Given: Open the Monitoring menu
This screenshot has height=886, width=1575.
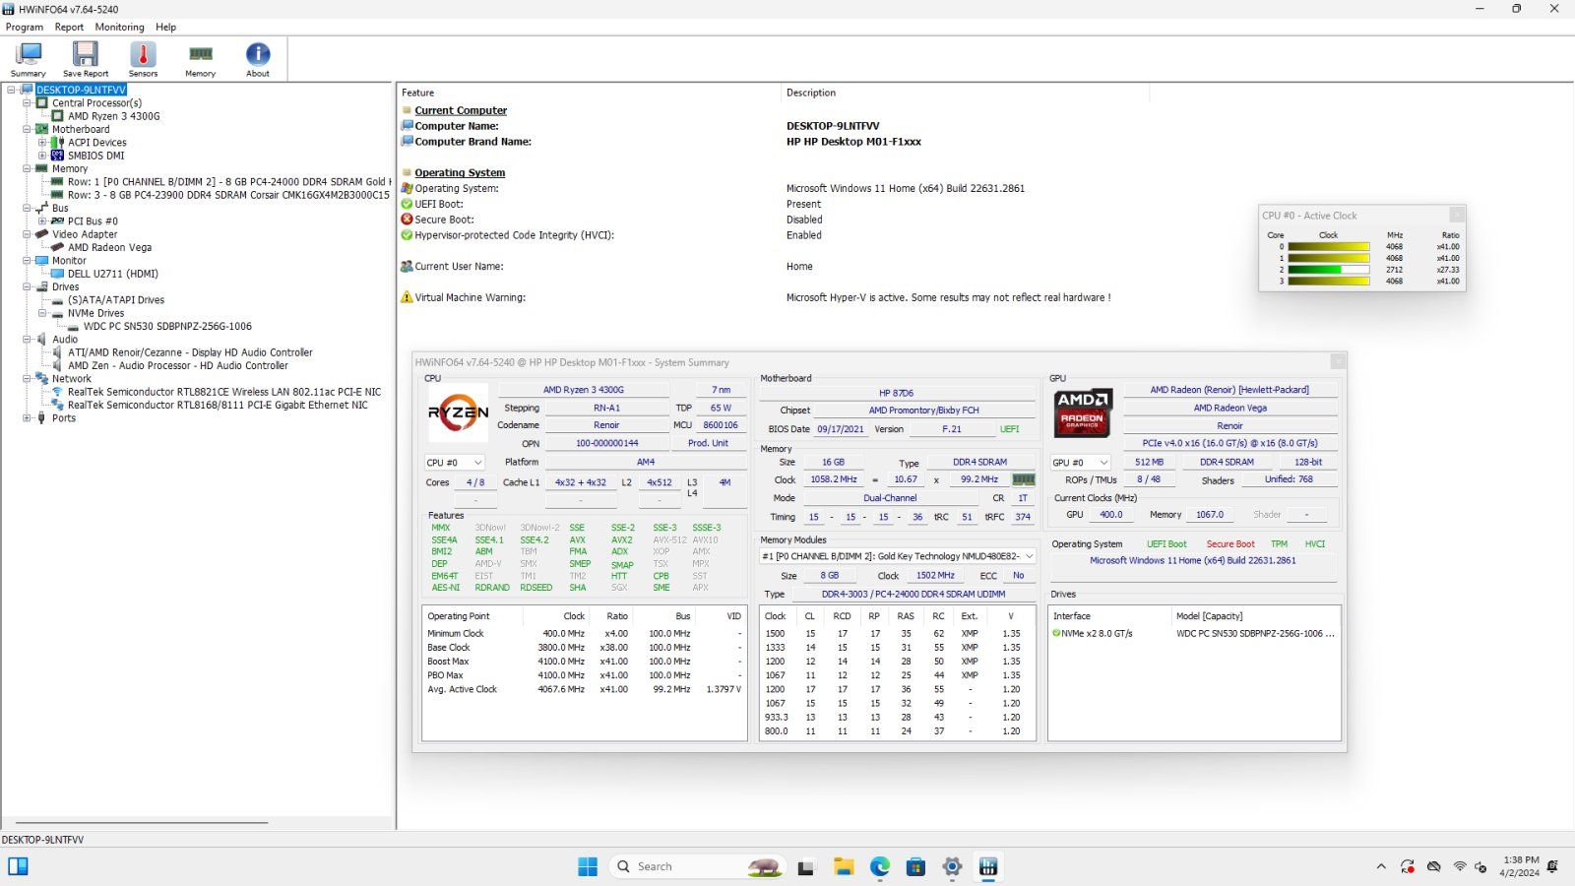Looking at the screenshot, I should (x=119, y=27).
